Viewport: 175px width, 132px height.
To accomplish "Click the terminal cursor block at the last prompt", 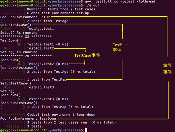I will (86, 130).
